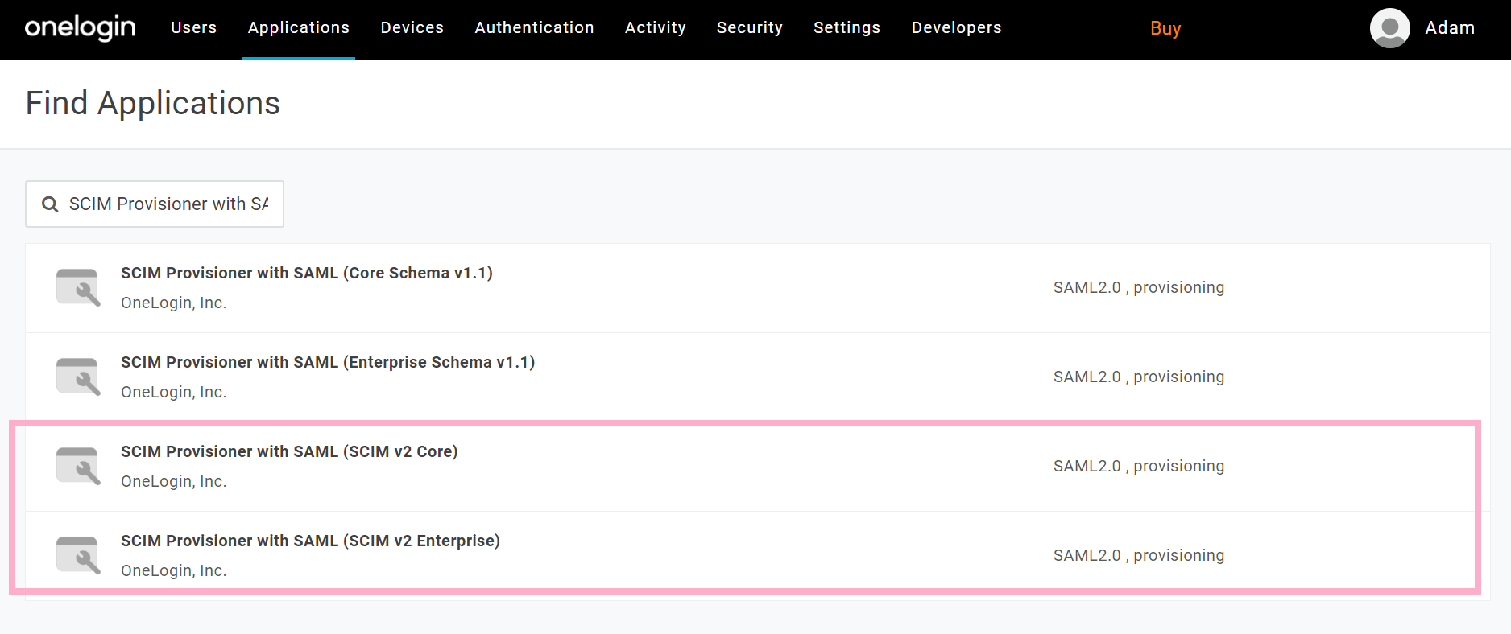Open the Users menu
Viewport: 1511px width, 634px height.
point(193,27)
